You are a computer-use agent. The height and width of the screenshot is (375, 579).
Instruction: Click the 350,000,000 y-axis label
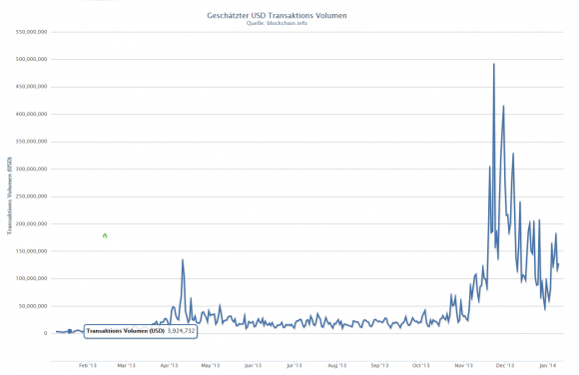coord(31,142)
